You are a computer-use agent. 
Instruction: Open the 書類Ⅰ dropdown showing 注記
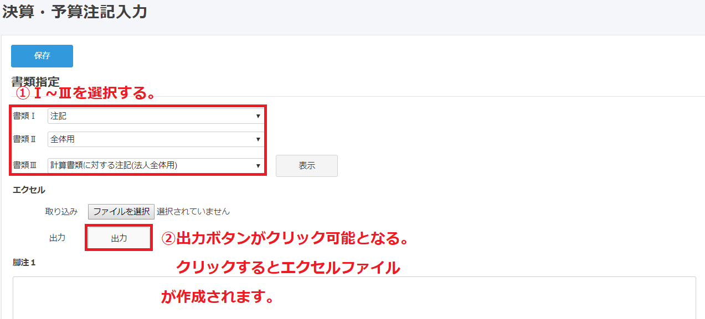[x=155, y=116]
